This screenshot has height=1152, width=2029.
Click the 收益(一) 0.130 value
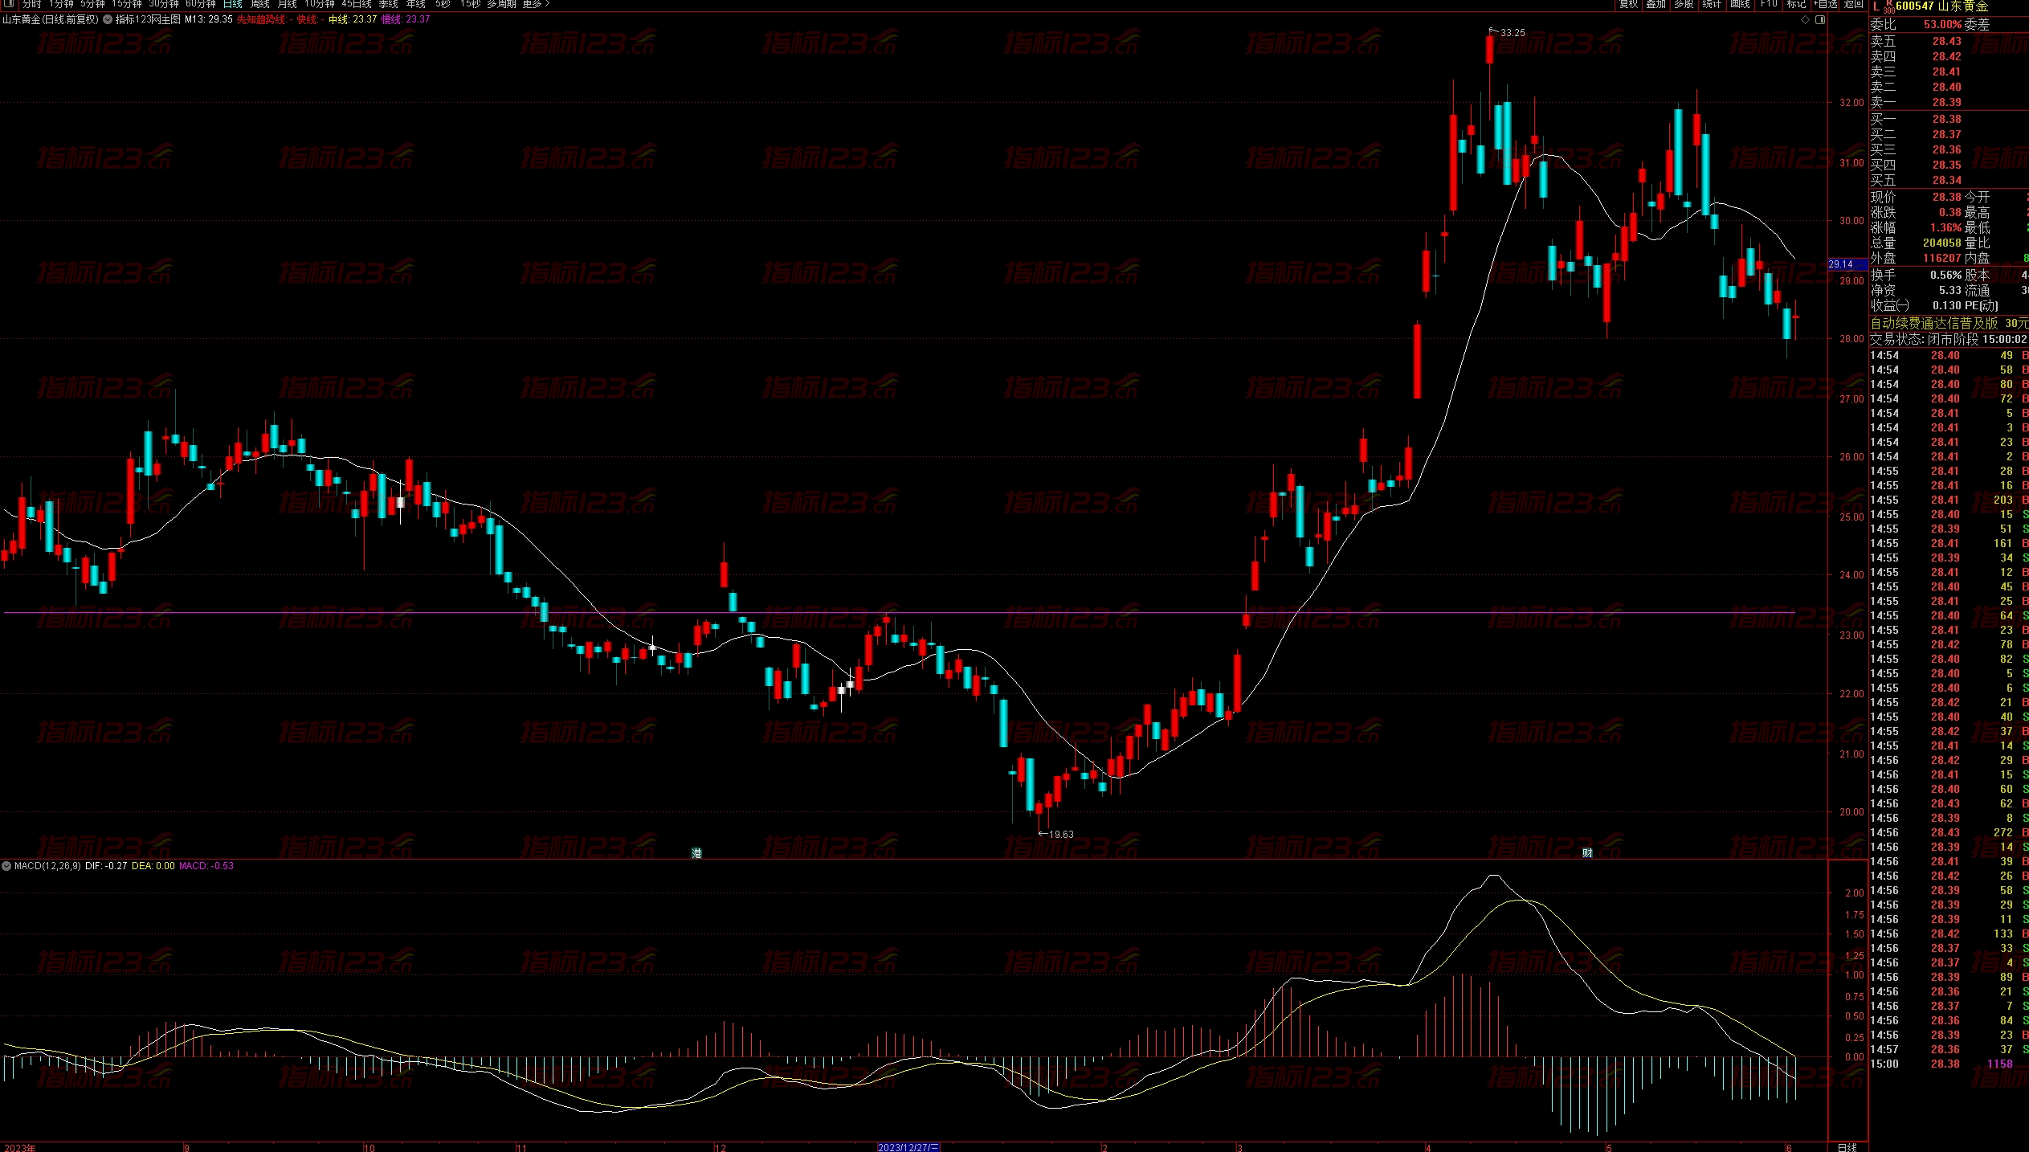[1947, 305]
